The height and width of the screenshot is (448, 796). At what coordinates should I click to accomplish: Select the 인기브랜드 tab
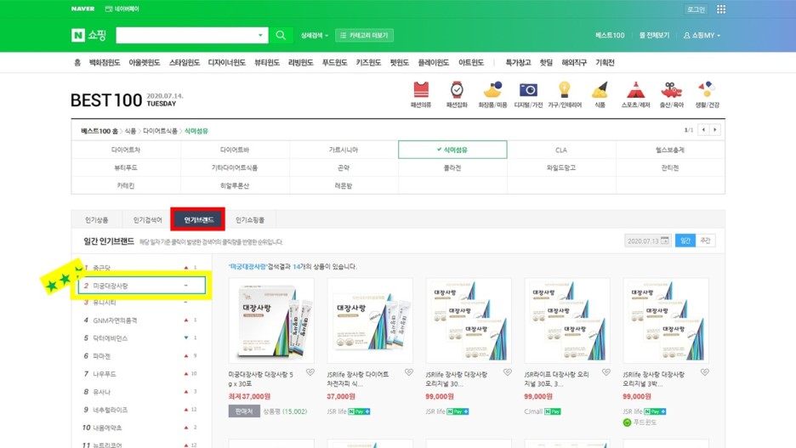tap(198, 219)
